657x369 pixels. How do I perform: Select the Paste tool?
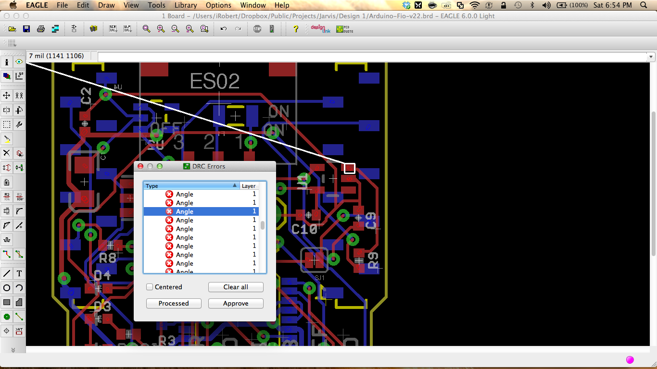[x=7, y=139]
